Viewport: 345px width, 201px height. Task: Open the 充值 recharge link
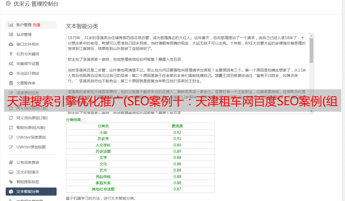tap(36, 25)
